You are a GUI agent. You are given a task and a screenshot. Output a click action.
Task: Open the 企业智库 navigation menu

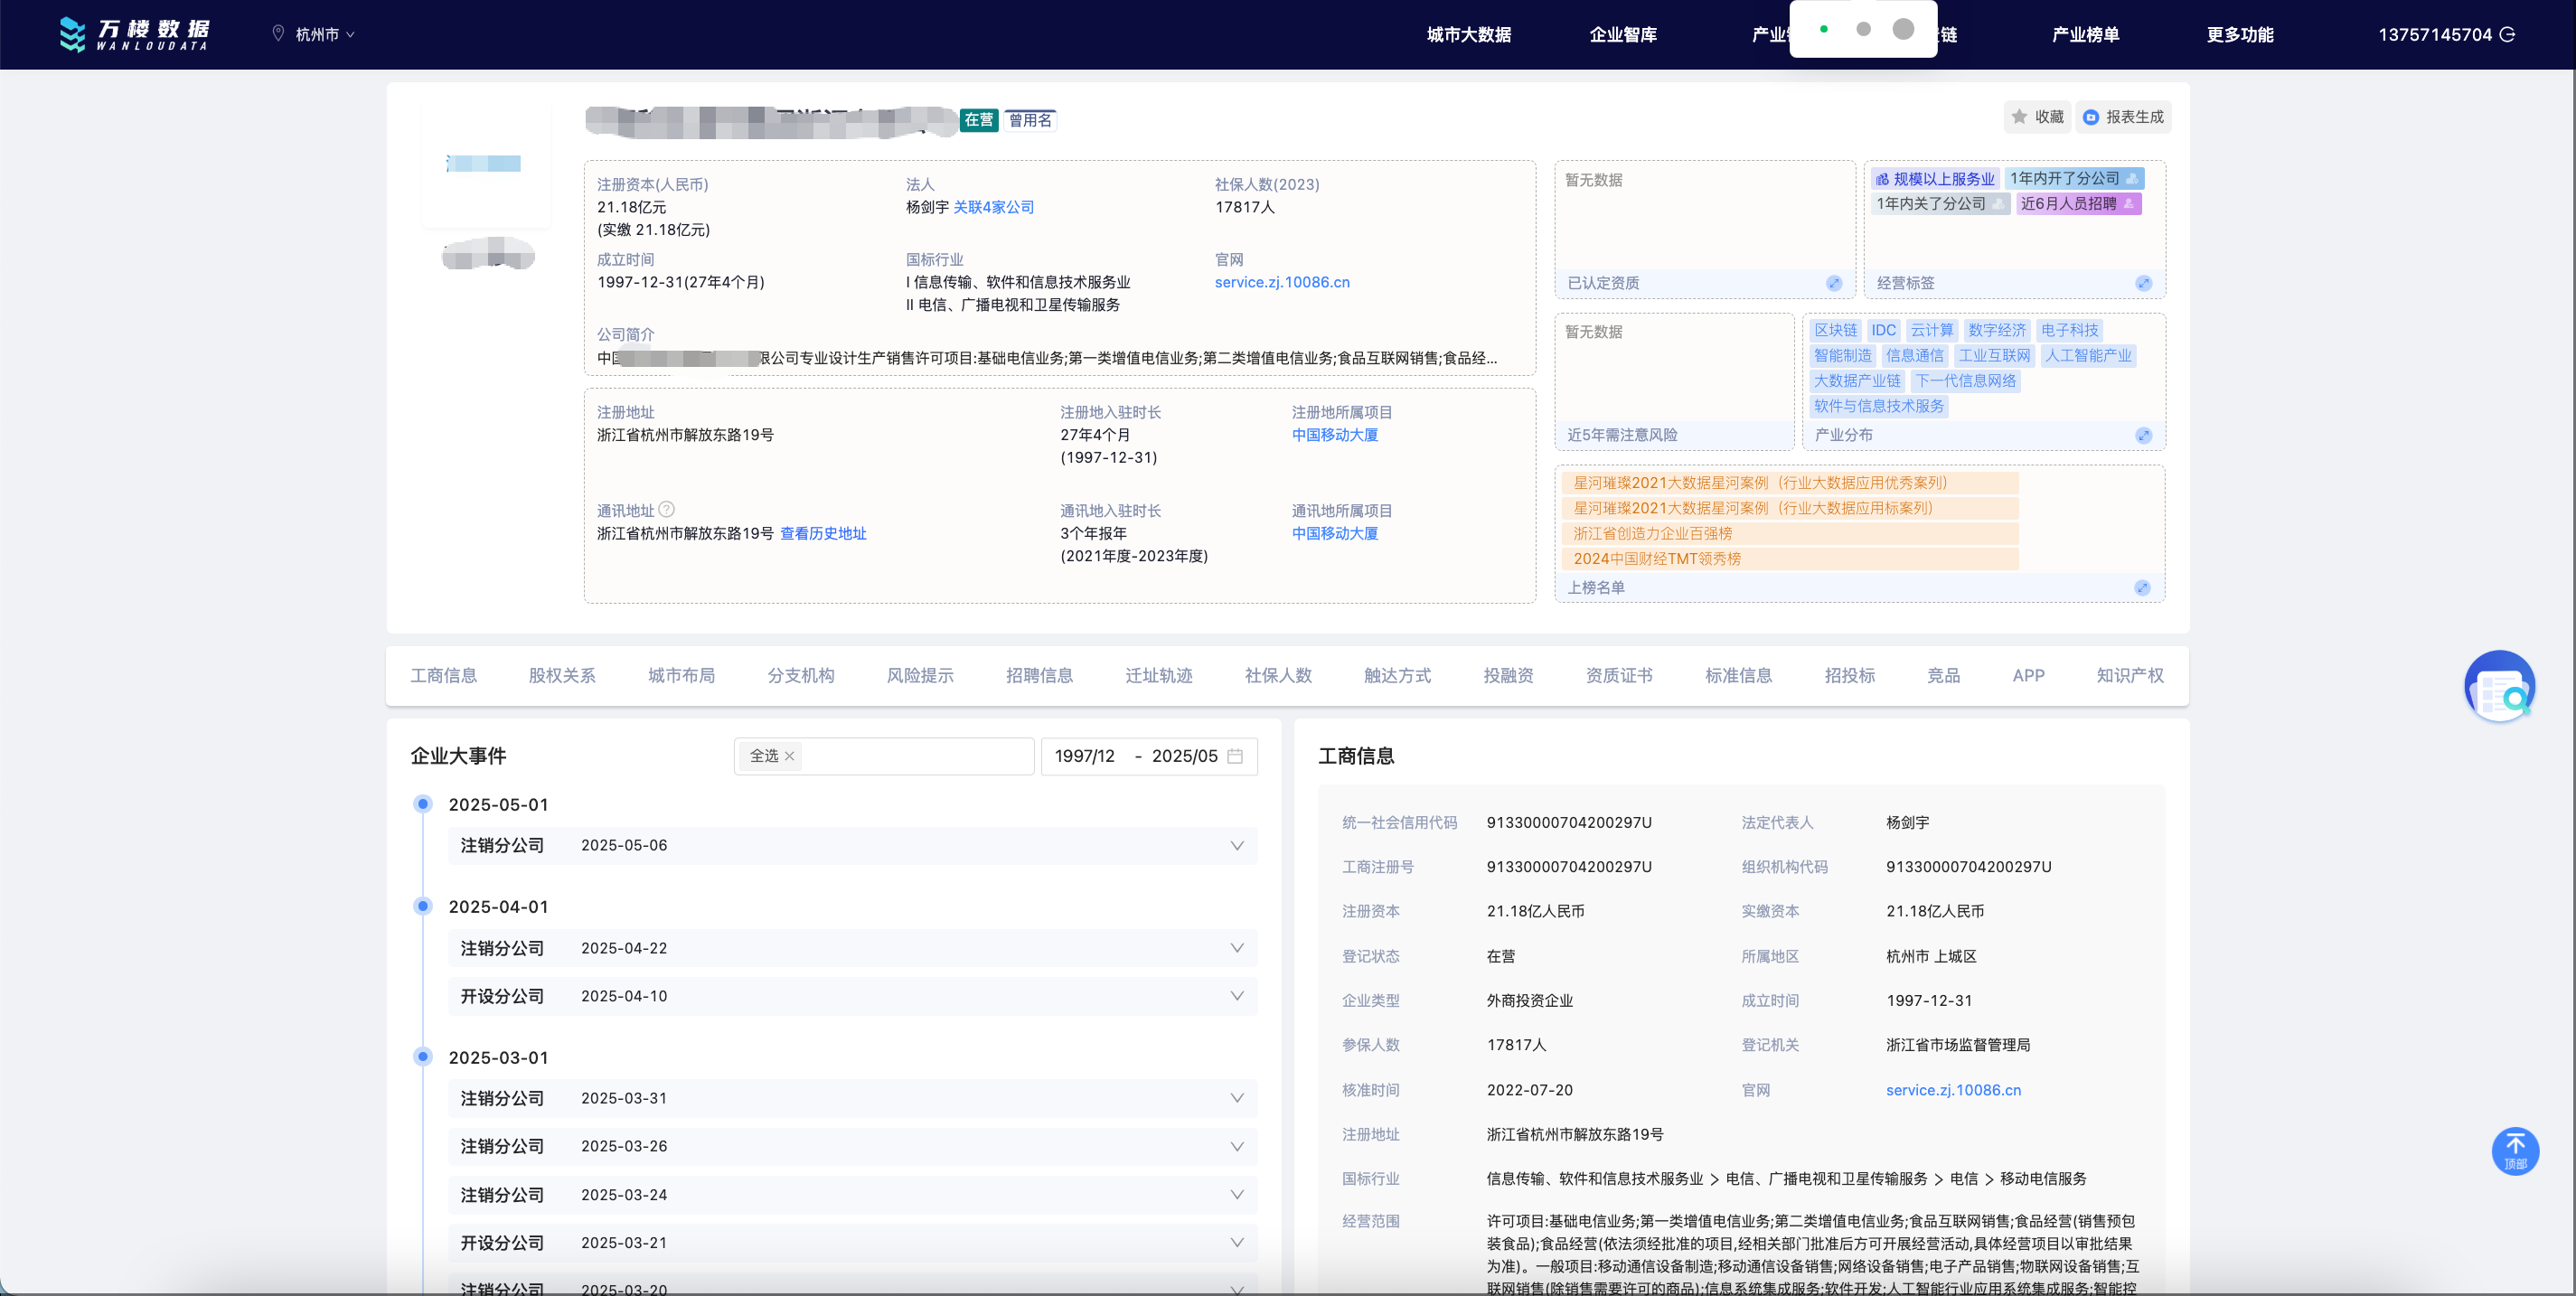[x=1622, y=35]
